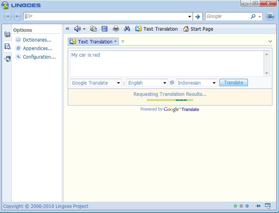Click the Options panel heading

pyautogui.click(x=23, y=30)
